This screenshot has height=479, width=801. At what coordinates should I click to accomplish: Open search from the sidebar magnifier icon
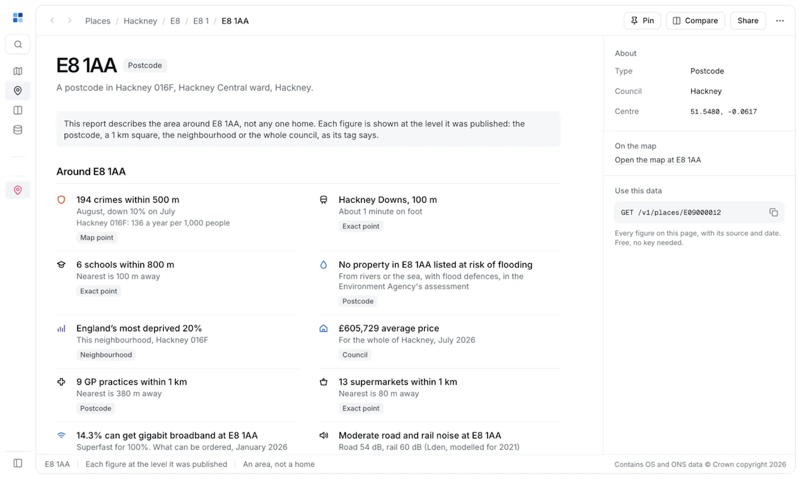click(x=18, y=45)
